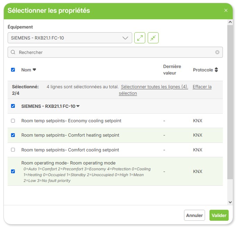Click KNX in the Comfort heating row
238x228 pixels.
point(197,135)
